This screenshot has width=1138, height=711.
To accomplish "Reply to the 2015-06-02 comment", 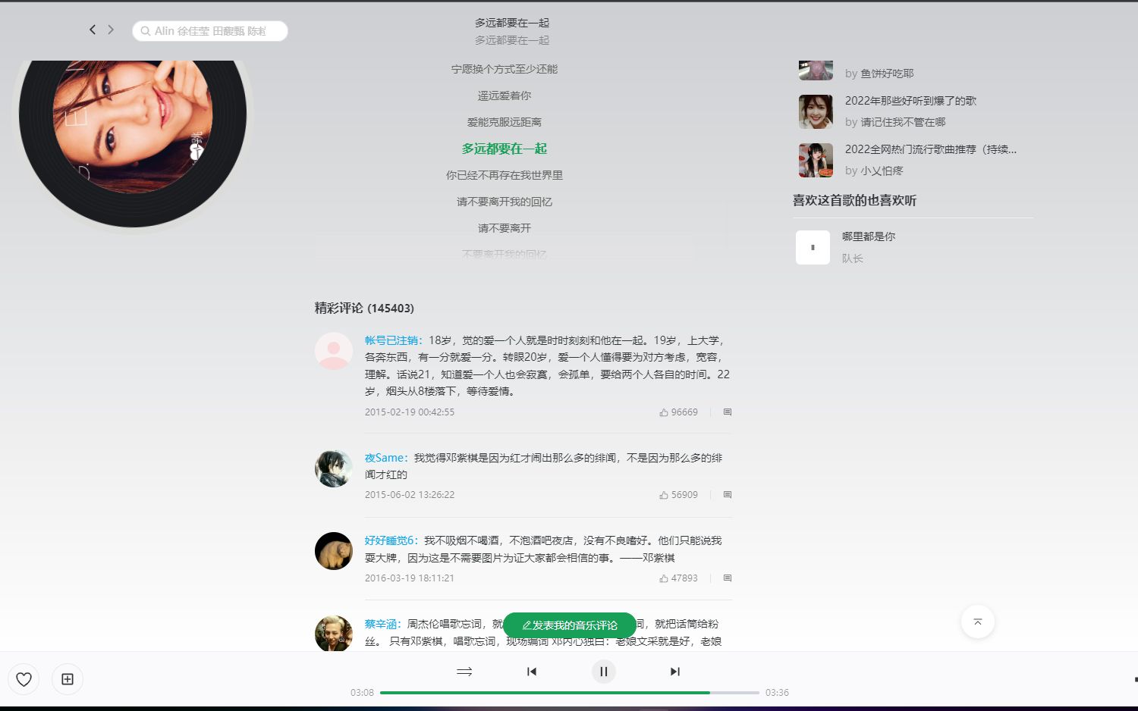I will click(x=728, y=495).
